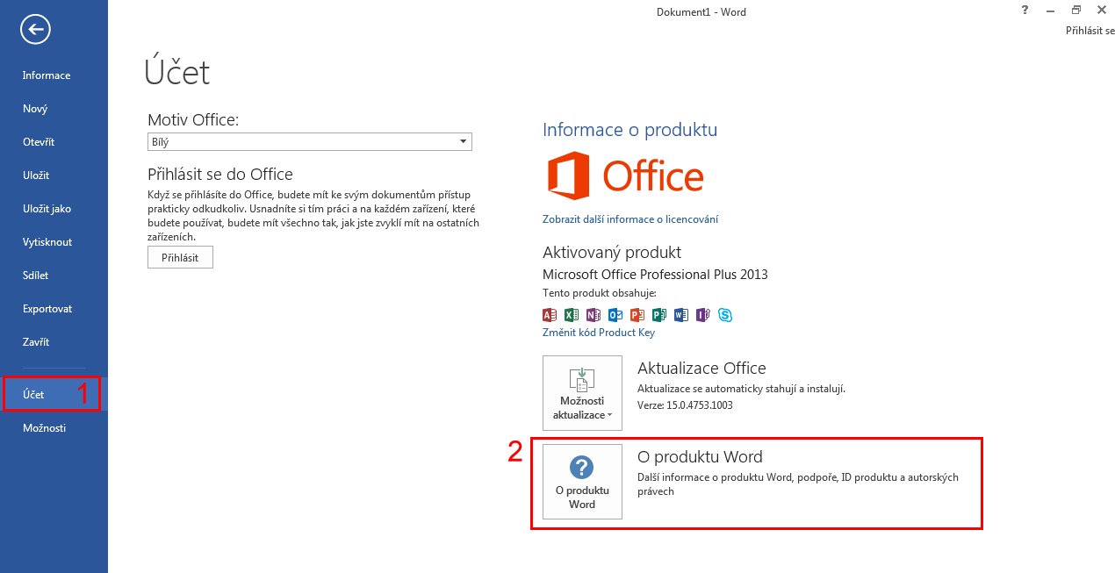Viewport: 1115px width, 573px height.
Task: Click the Dokument1 - Word window title
Action: point(701,12)
